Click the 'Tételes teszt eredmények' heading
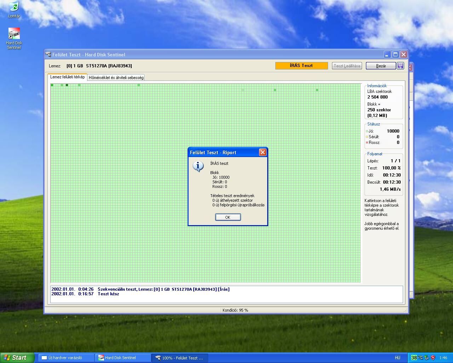Viewport: 453px width, 363px height. pyautogui.click(x=232, y=196)
